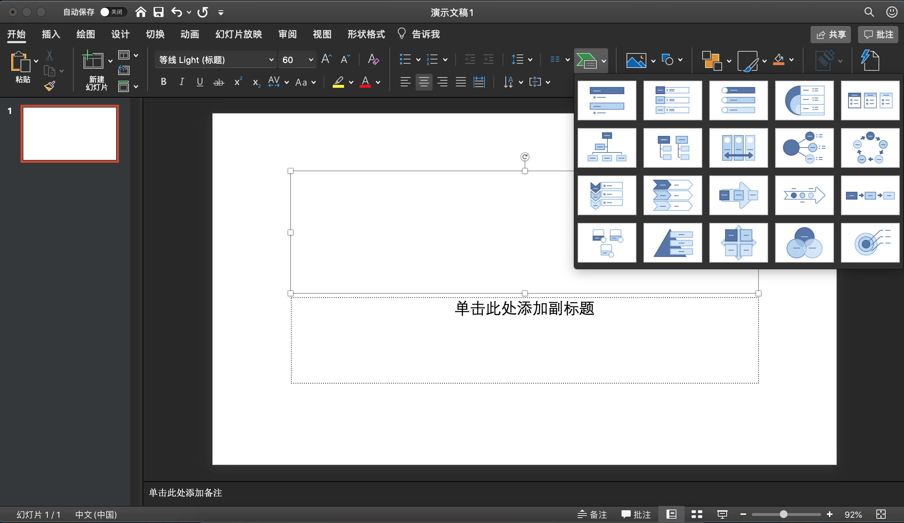
Task: Click the 共享 share button
Action: point(830,34)
